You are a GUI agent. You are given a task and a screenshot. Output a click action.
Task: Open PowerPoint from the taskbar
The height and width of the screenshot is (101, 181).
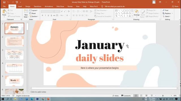click(48, 99)
